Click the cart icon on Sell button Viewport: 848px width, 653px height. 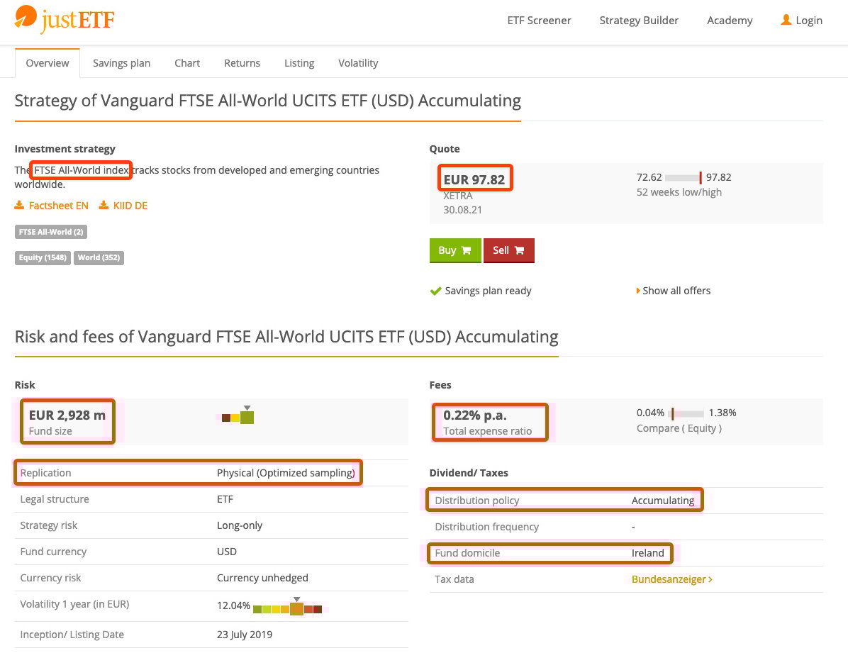pyautogui.click(x=519, y=250)
